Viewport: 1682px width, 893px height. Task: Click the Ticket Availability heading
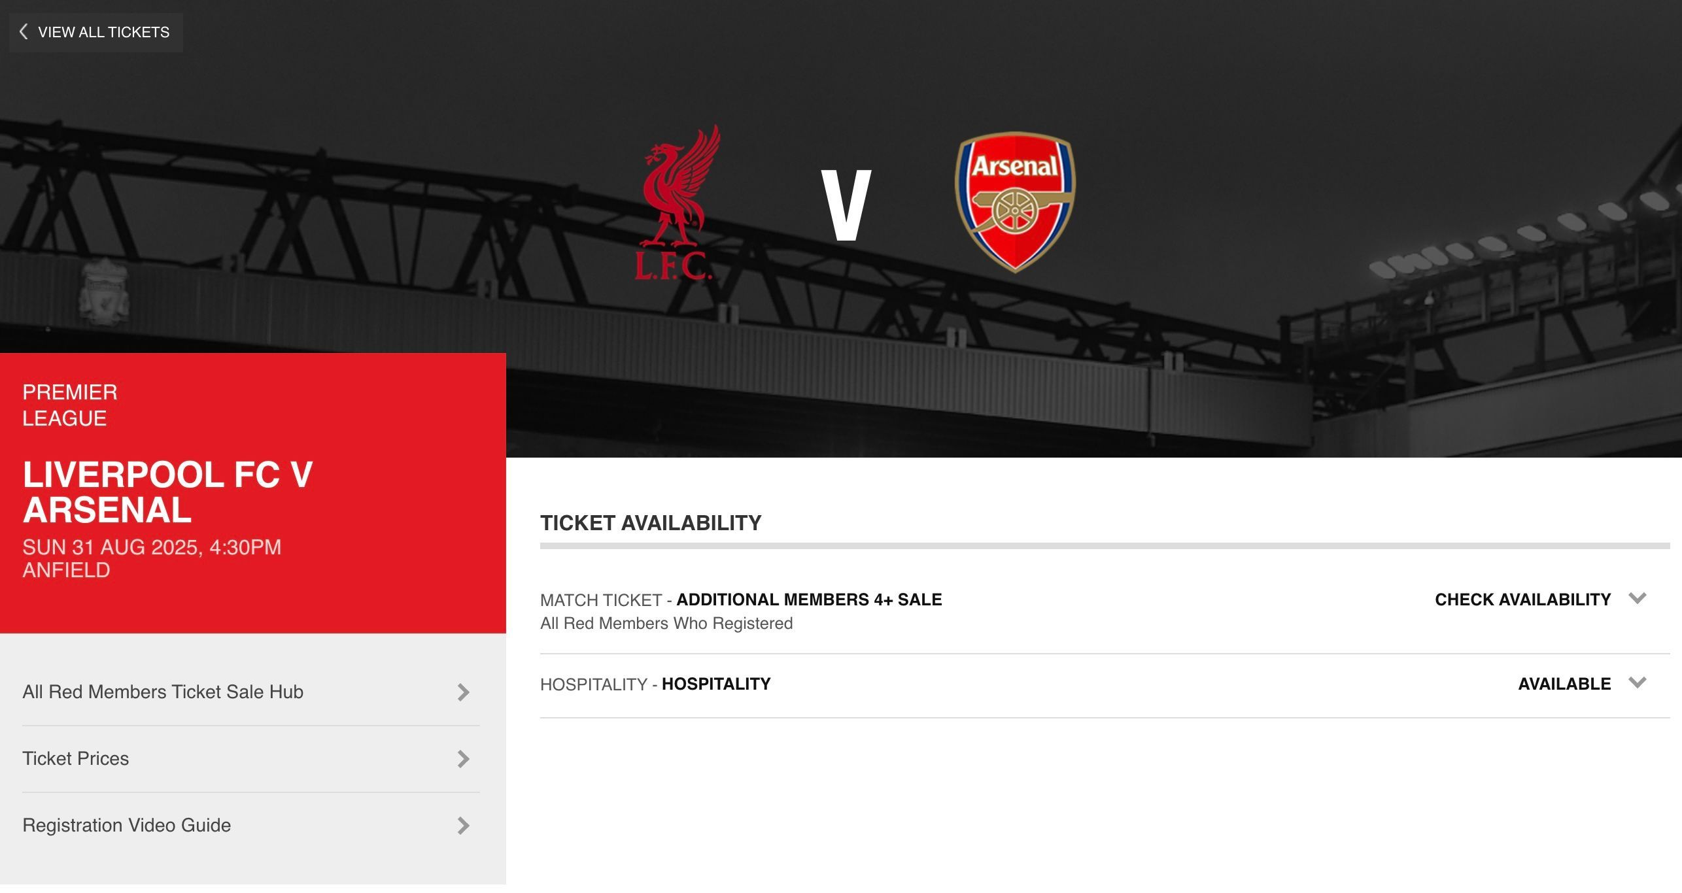(x=651, y=523)
